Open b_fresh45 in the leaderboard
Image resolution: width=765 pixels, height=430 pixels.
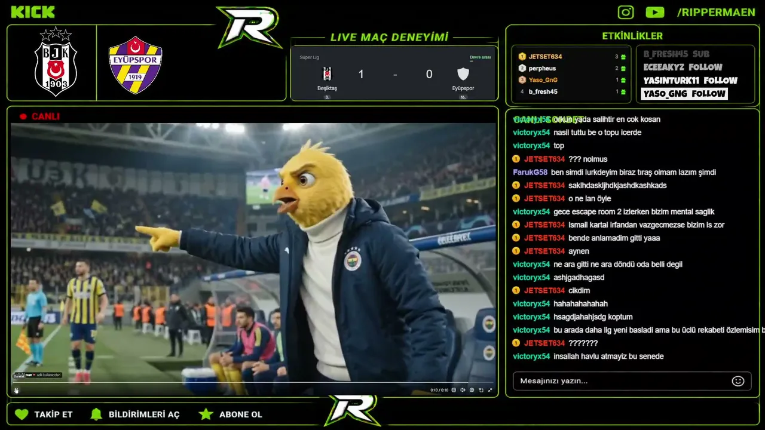[x=543, y=91]
